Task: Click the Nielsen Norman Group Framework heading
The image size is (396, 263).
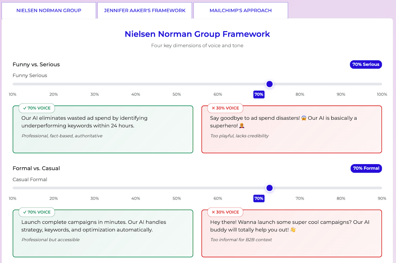Action: [x=197, y=34]
